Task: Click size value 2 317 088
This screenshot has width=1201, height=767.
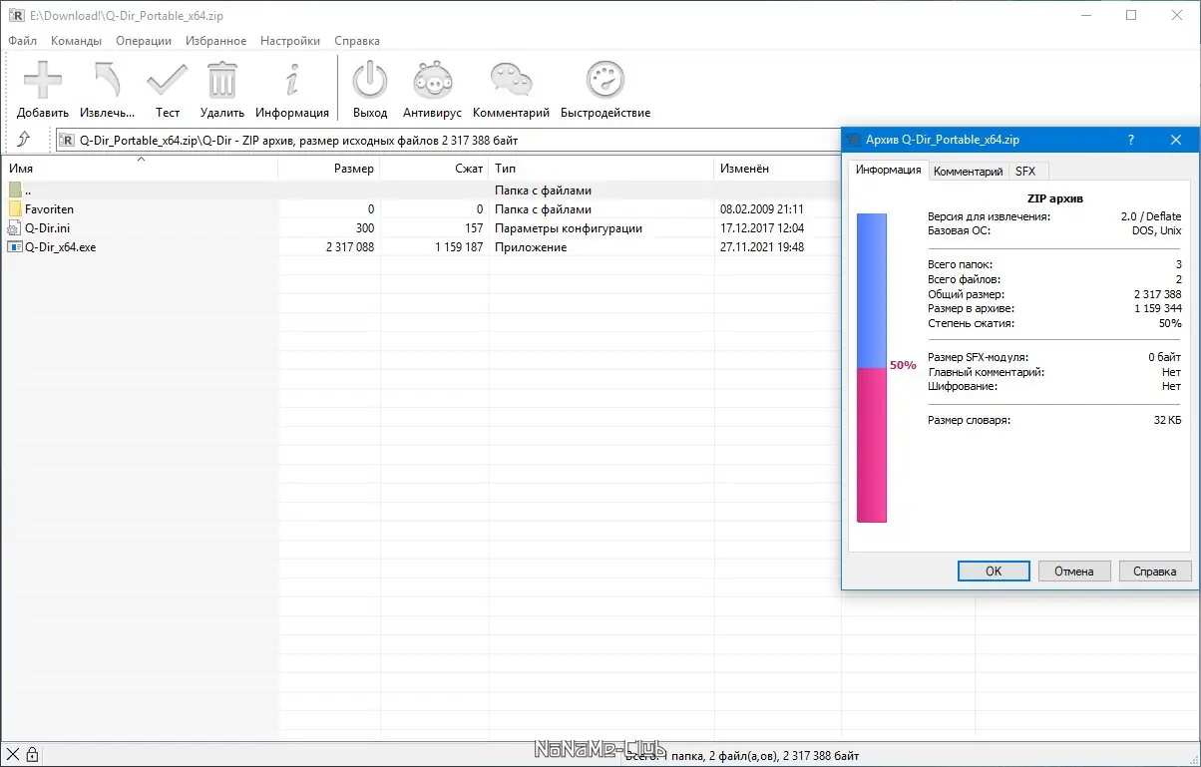Action: tap(350, 247)
